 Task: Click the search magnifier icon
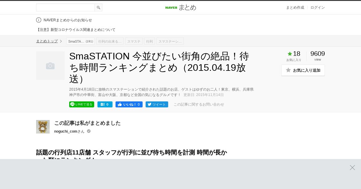tap(98, 7)
